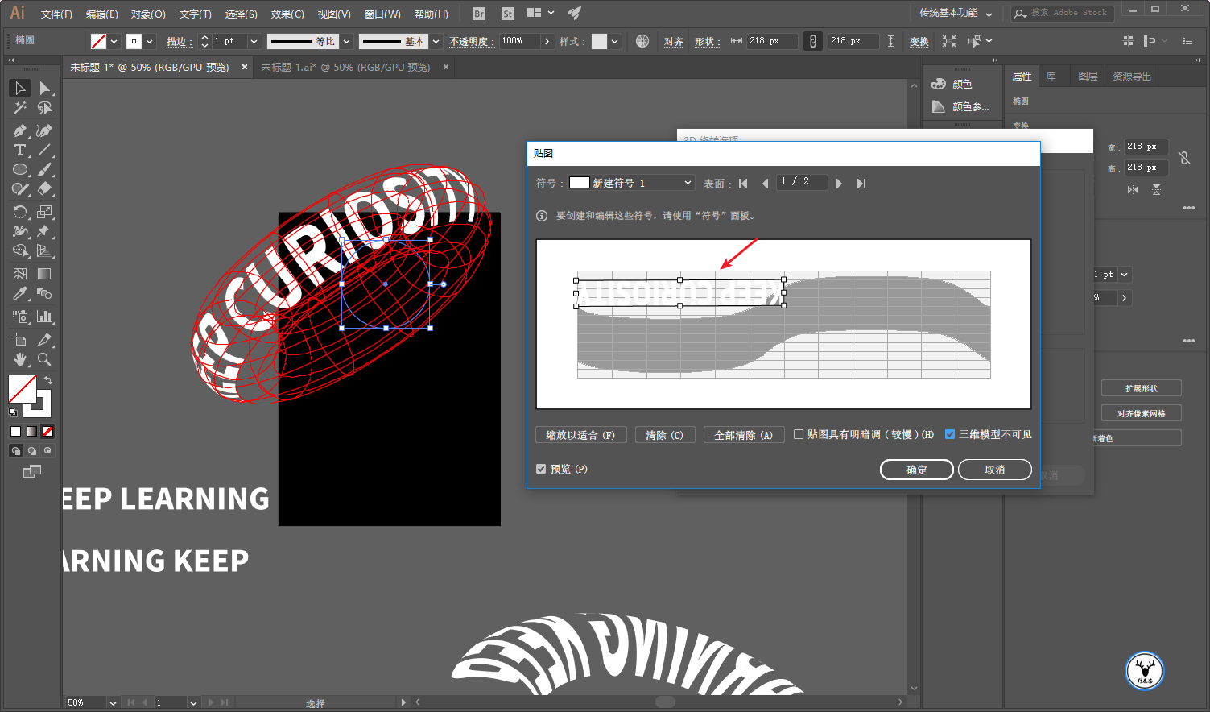Select Draw Behind mode

coord(32,451)
